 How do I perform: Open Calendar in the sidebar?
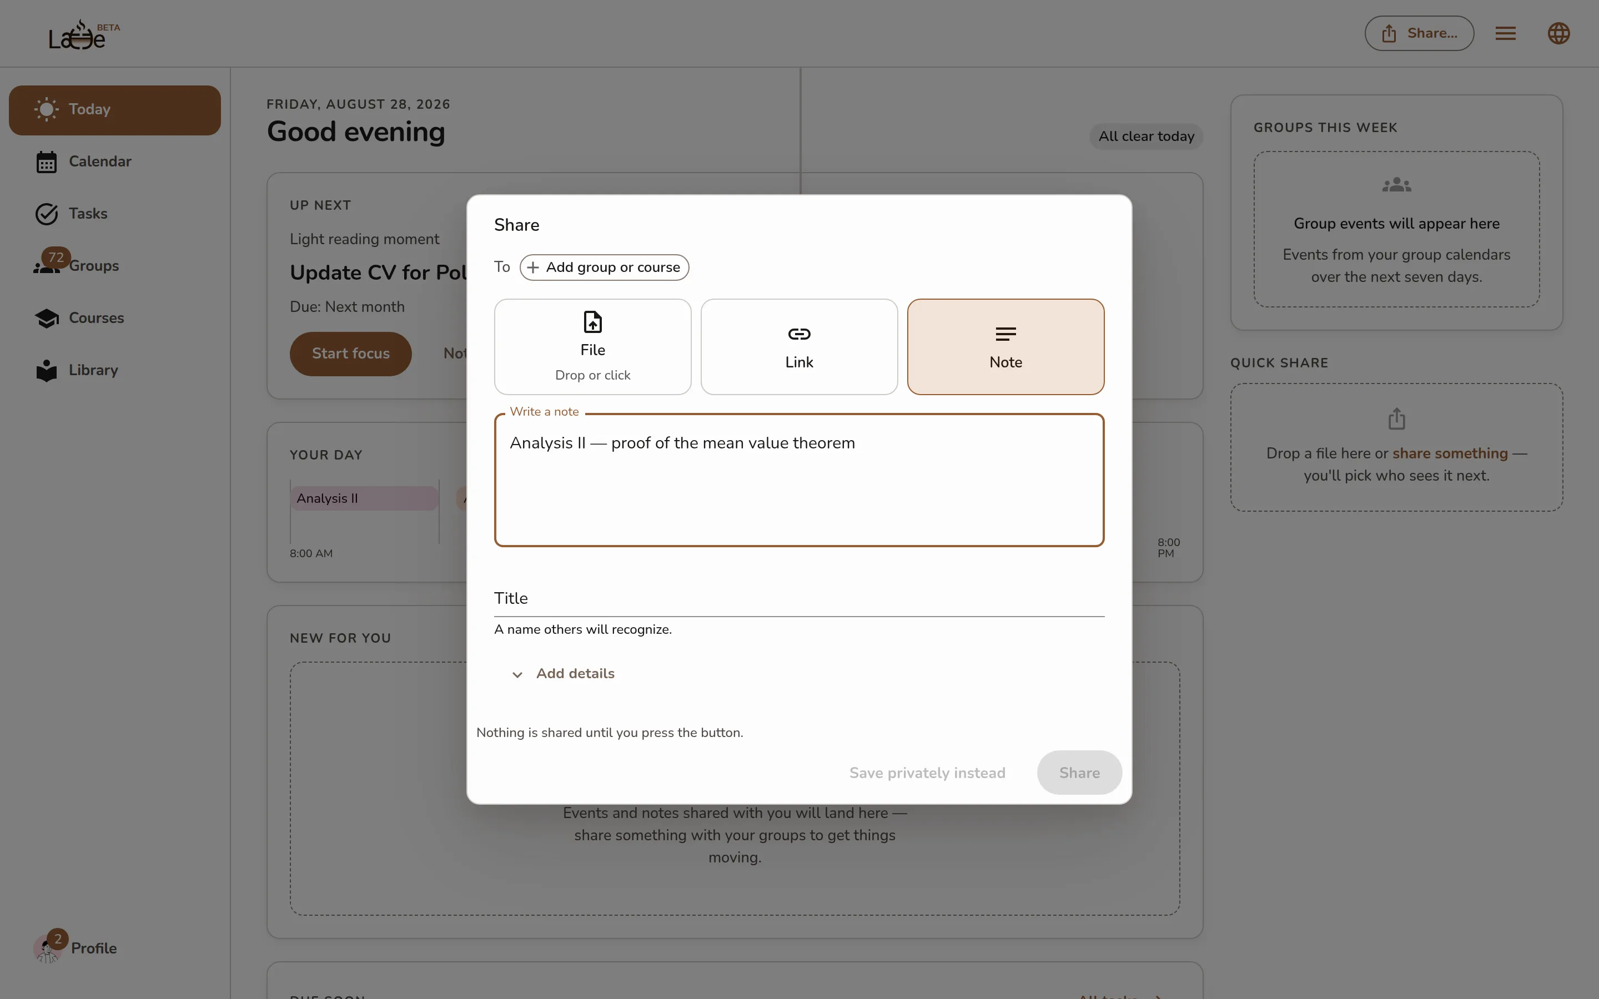(115, 162)
